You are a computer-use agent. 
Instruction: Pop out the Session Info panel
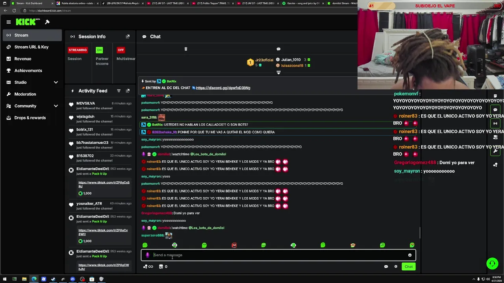coord(128,37)
